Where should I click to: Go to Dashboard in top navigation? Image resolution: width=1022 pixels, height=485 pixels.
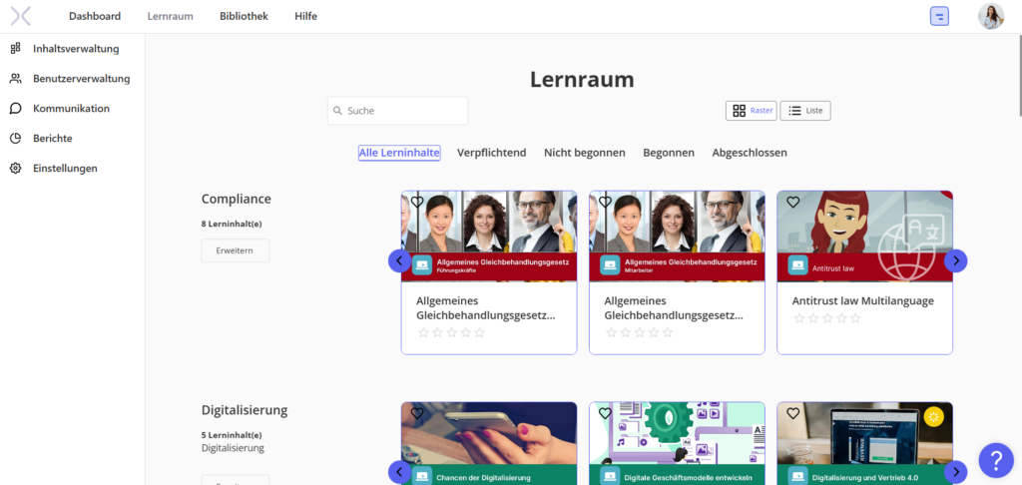[95, 16]
